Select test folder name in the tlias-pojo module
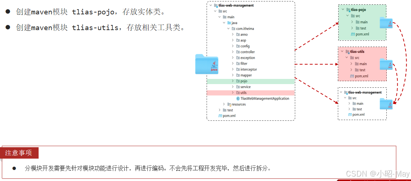The height and width of the screenshot is (181, 411). pos(363,28)
